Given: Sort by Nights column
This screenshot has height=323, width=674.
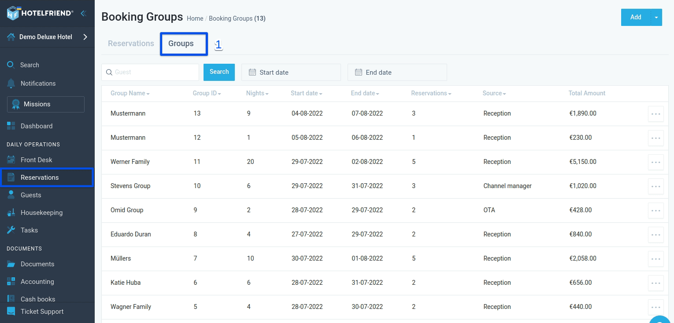Looking at the screenshot, I should tap(257, 93).
